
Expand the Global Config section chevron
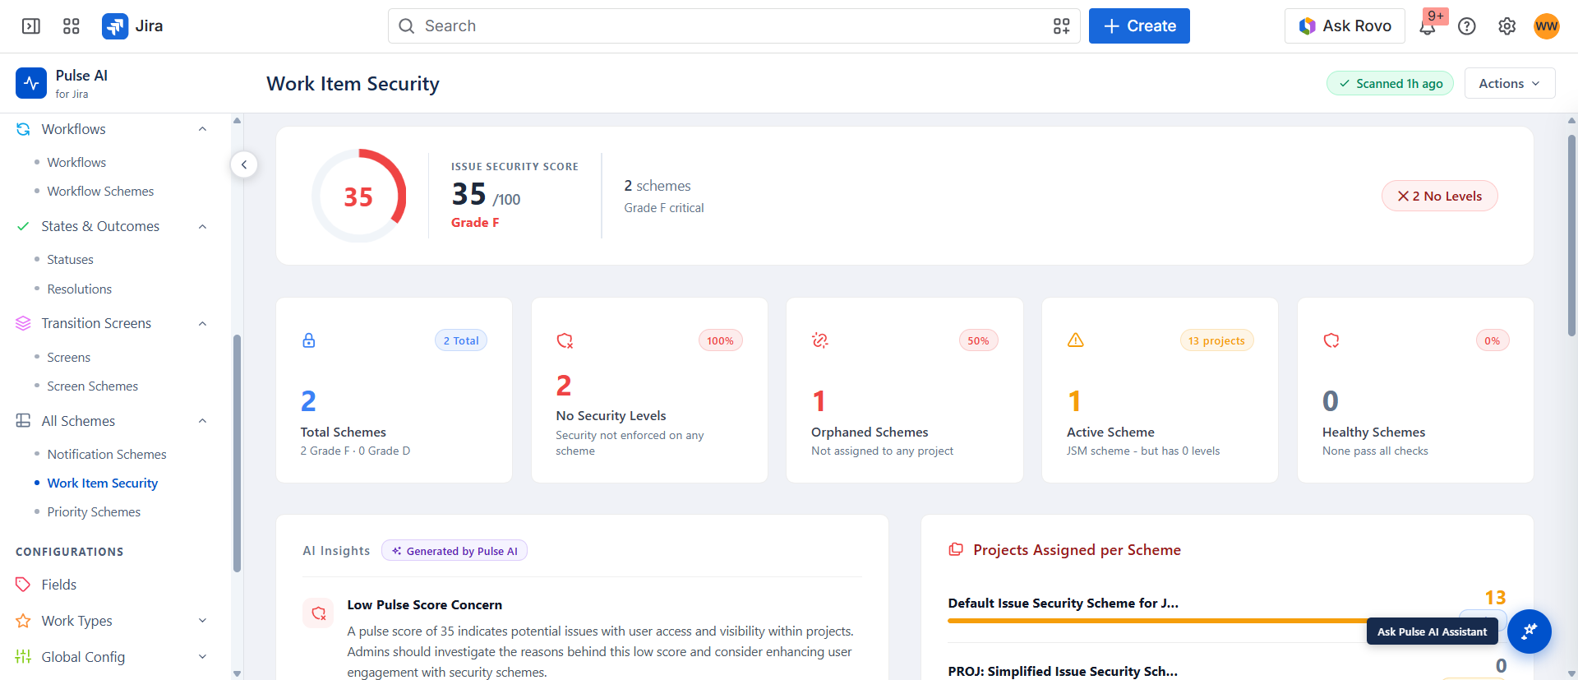coord(202,657)
